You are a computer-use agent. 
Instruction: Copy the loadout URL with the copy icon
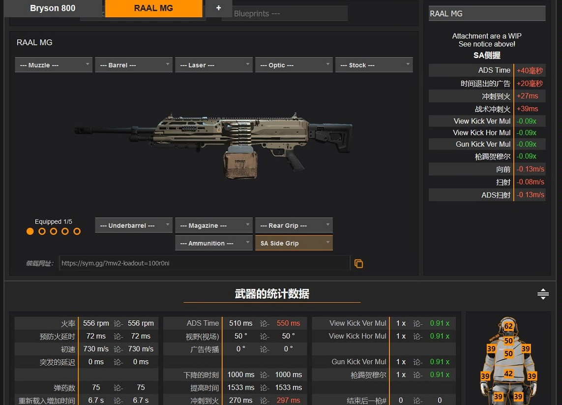pyautogui.click(x=358, y=264)
